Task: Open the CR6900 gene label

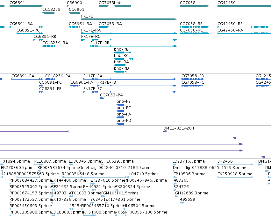Action: (75, 3)
